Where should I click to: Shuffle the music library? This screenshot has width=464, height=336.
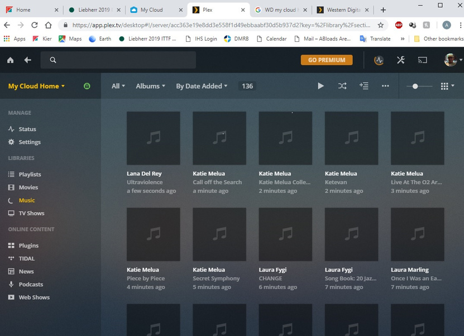(342, 86)
